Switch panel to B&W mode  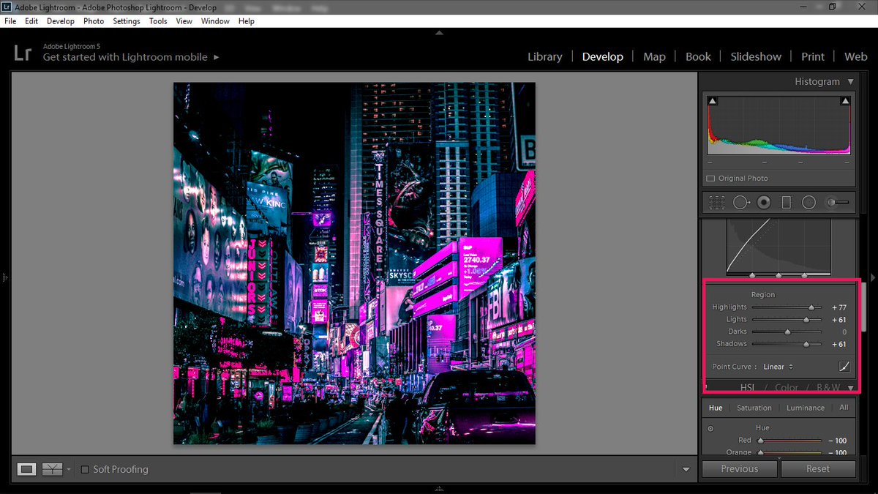(828, 388)
